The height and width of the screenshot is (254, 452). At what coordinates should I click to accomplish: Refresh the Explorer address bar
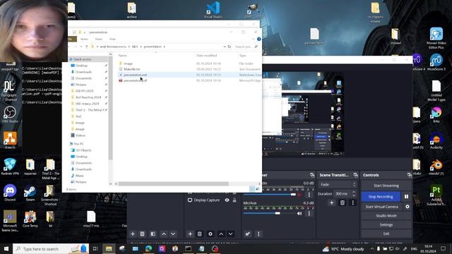pos(230,47)
